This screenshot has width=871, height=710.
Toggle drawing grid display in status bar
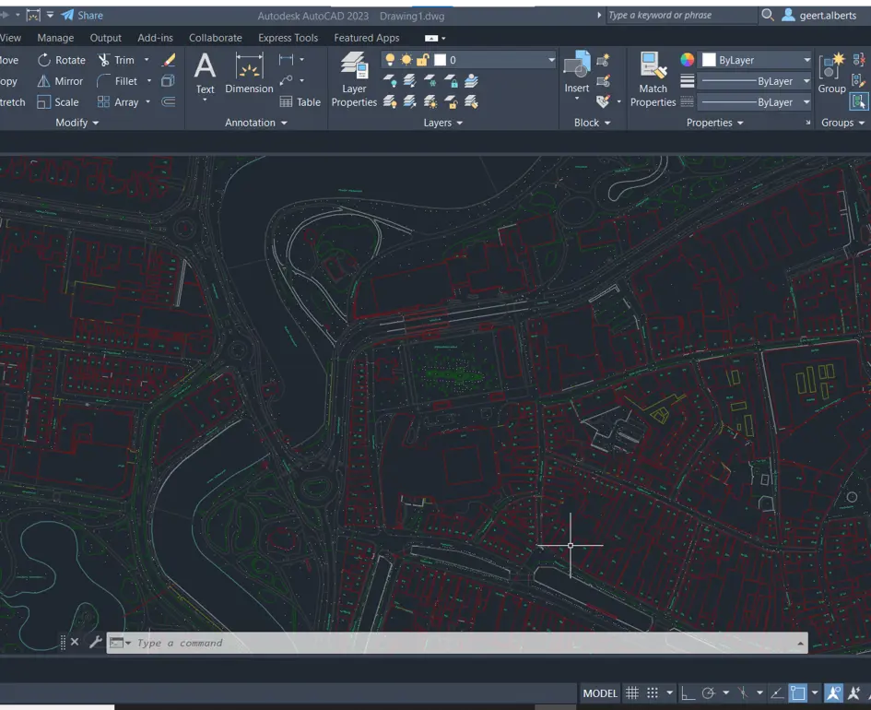632,692
